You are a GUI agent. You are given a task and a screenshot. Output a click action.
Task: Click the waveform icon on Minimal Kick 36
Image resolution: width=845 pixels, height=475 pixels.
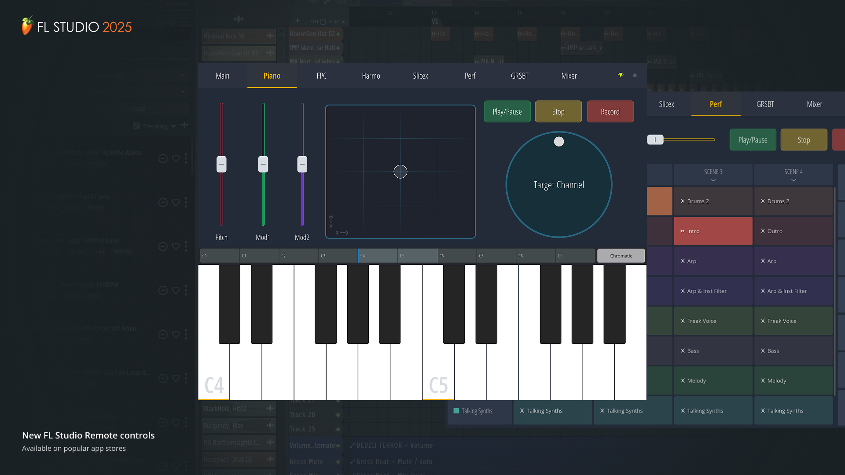coord(269,36)
